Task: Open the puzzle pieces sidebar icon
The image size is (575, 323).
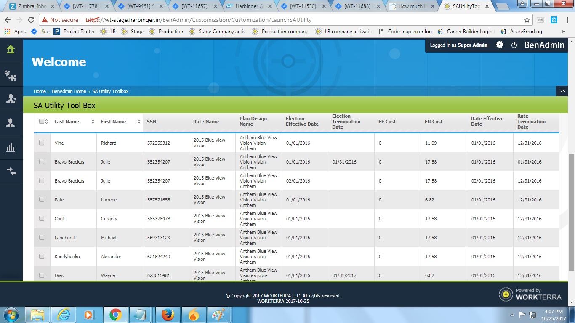Action: [x=11, y=75]
